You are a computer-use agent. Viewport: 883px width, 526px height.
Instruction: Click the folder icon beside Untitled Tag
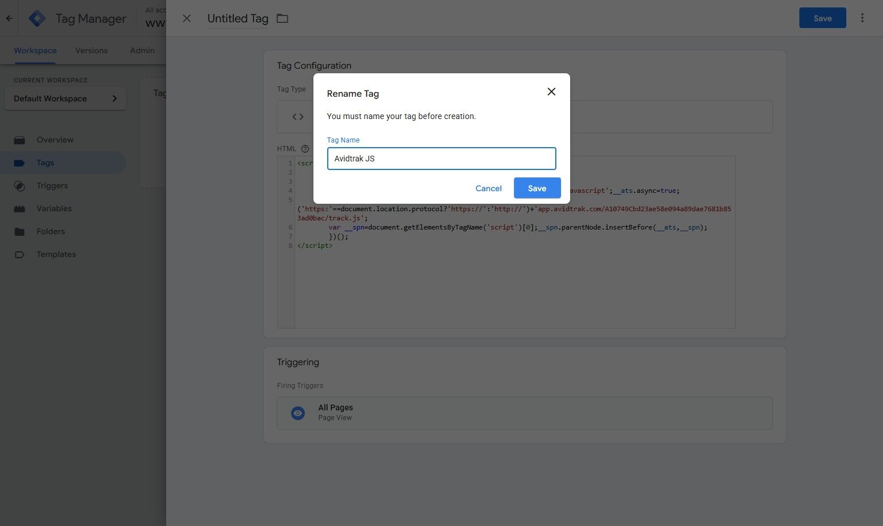(282, 18)
